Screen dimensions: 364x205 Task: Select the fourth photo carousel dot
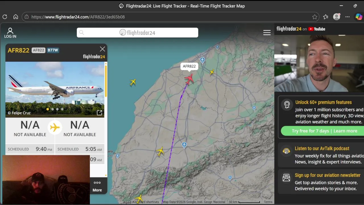(62, 109)
